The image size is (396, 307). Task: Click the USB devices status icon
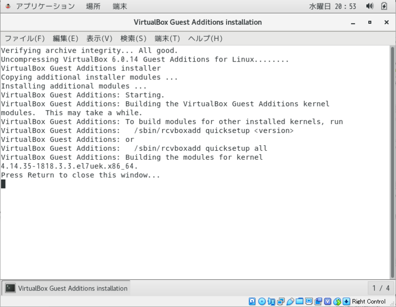[290, 301]
